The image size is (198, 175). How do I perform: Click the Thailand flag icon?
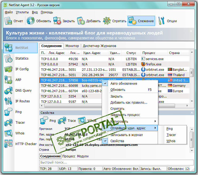pyautogui.click(x=170, y=75)
